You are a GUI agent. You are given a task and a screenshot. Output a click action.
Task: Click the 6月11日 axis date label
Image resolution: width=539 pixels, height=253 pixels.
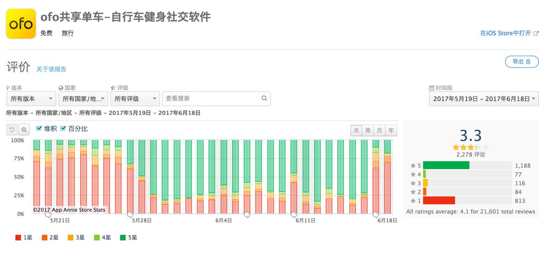pyautogui.click(x=305, y=221)
